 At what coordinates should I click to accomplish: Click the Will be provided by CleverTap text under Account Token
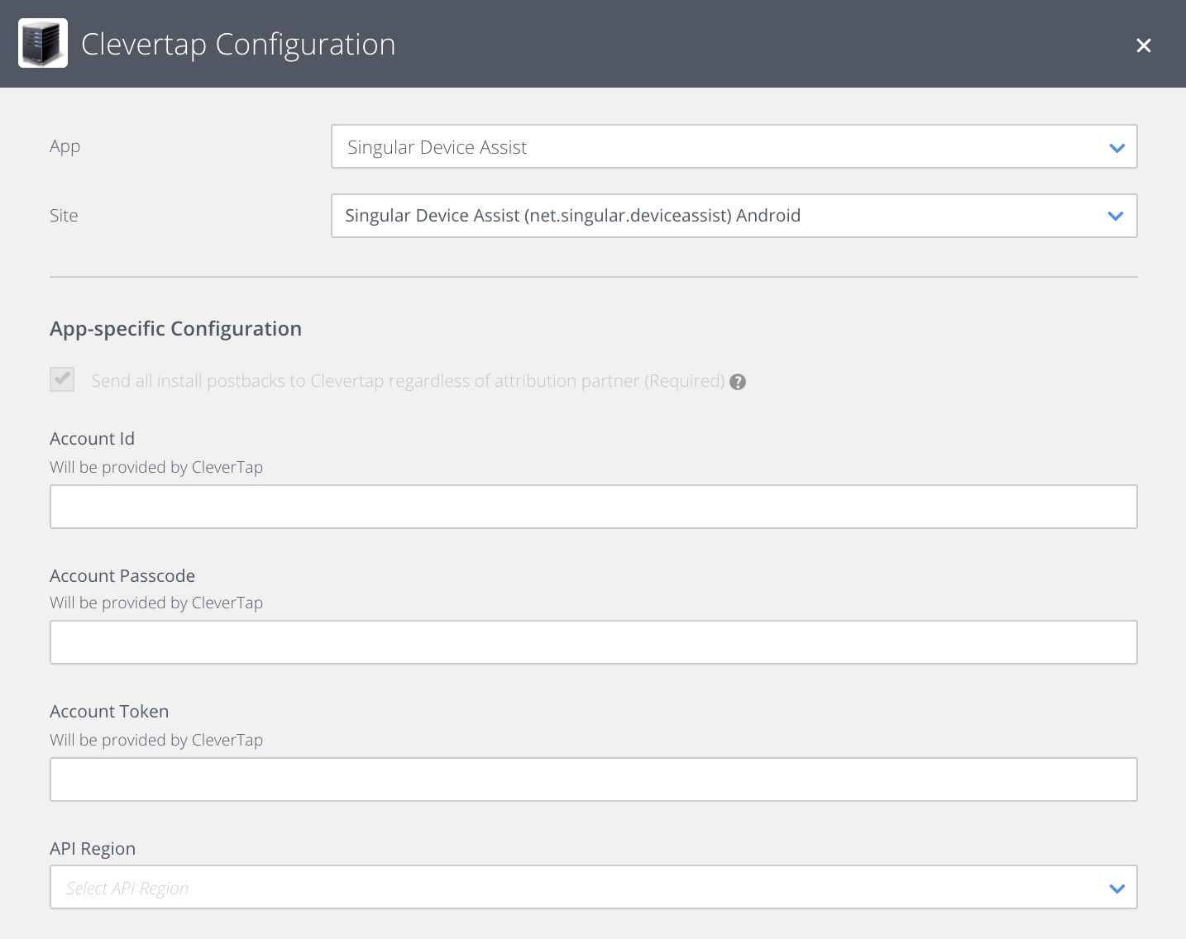[155, 740]
